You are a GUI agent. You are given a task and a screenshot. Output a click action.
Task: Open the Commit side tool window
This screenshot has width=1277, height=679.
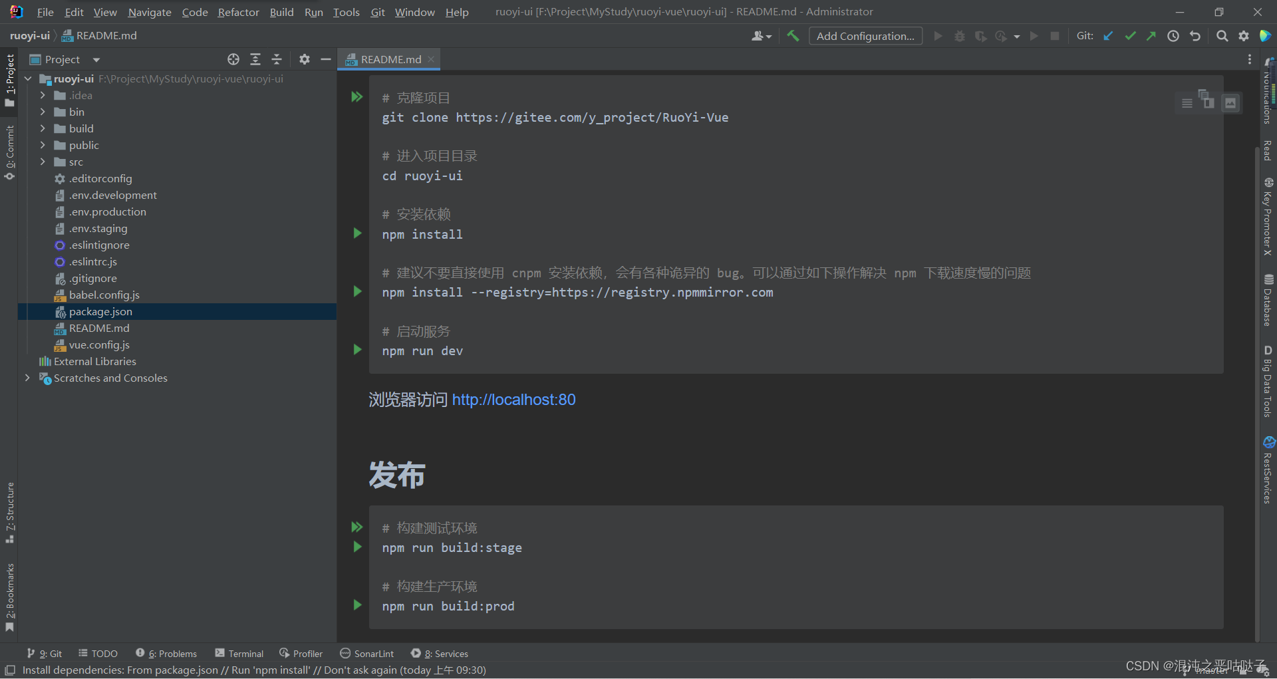pyautogui.click(x=9, y=152)
